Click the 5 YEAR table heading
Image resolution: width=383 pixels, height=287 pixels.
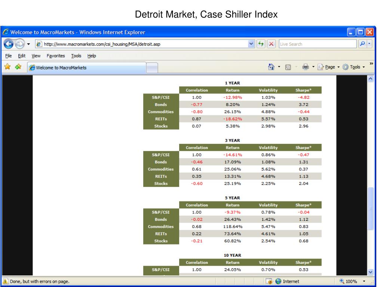(232, 198)
